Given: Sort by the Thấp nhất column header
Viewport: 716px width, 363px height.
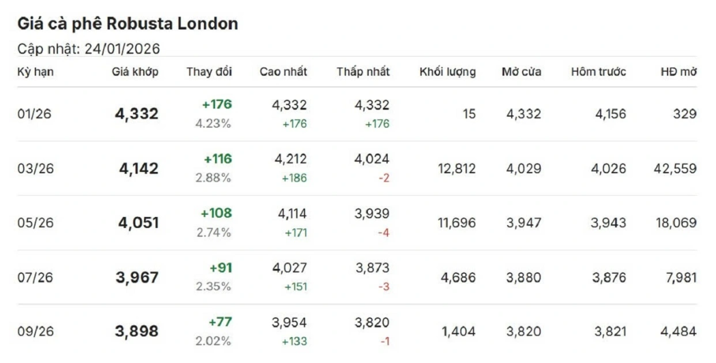Looking at the screenshot, I should pos(363,72).
